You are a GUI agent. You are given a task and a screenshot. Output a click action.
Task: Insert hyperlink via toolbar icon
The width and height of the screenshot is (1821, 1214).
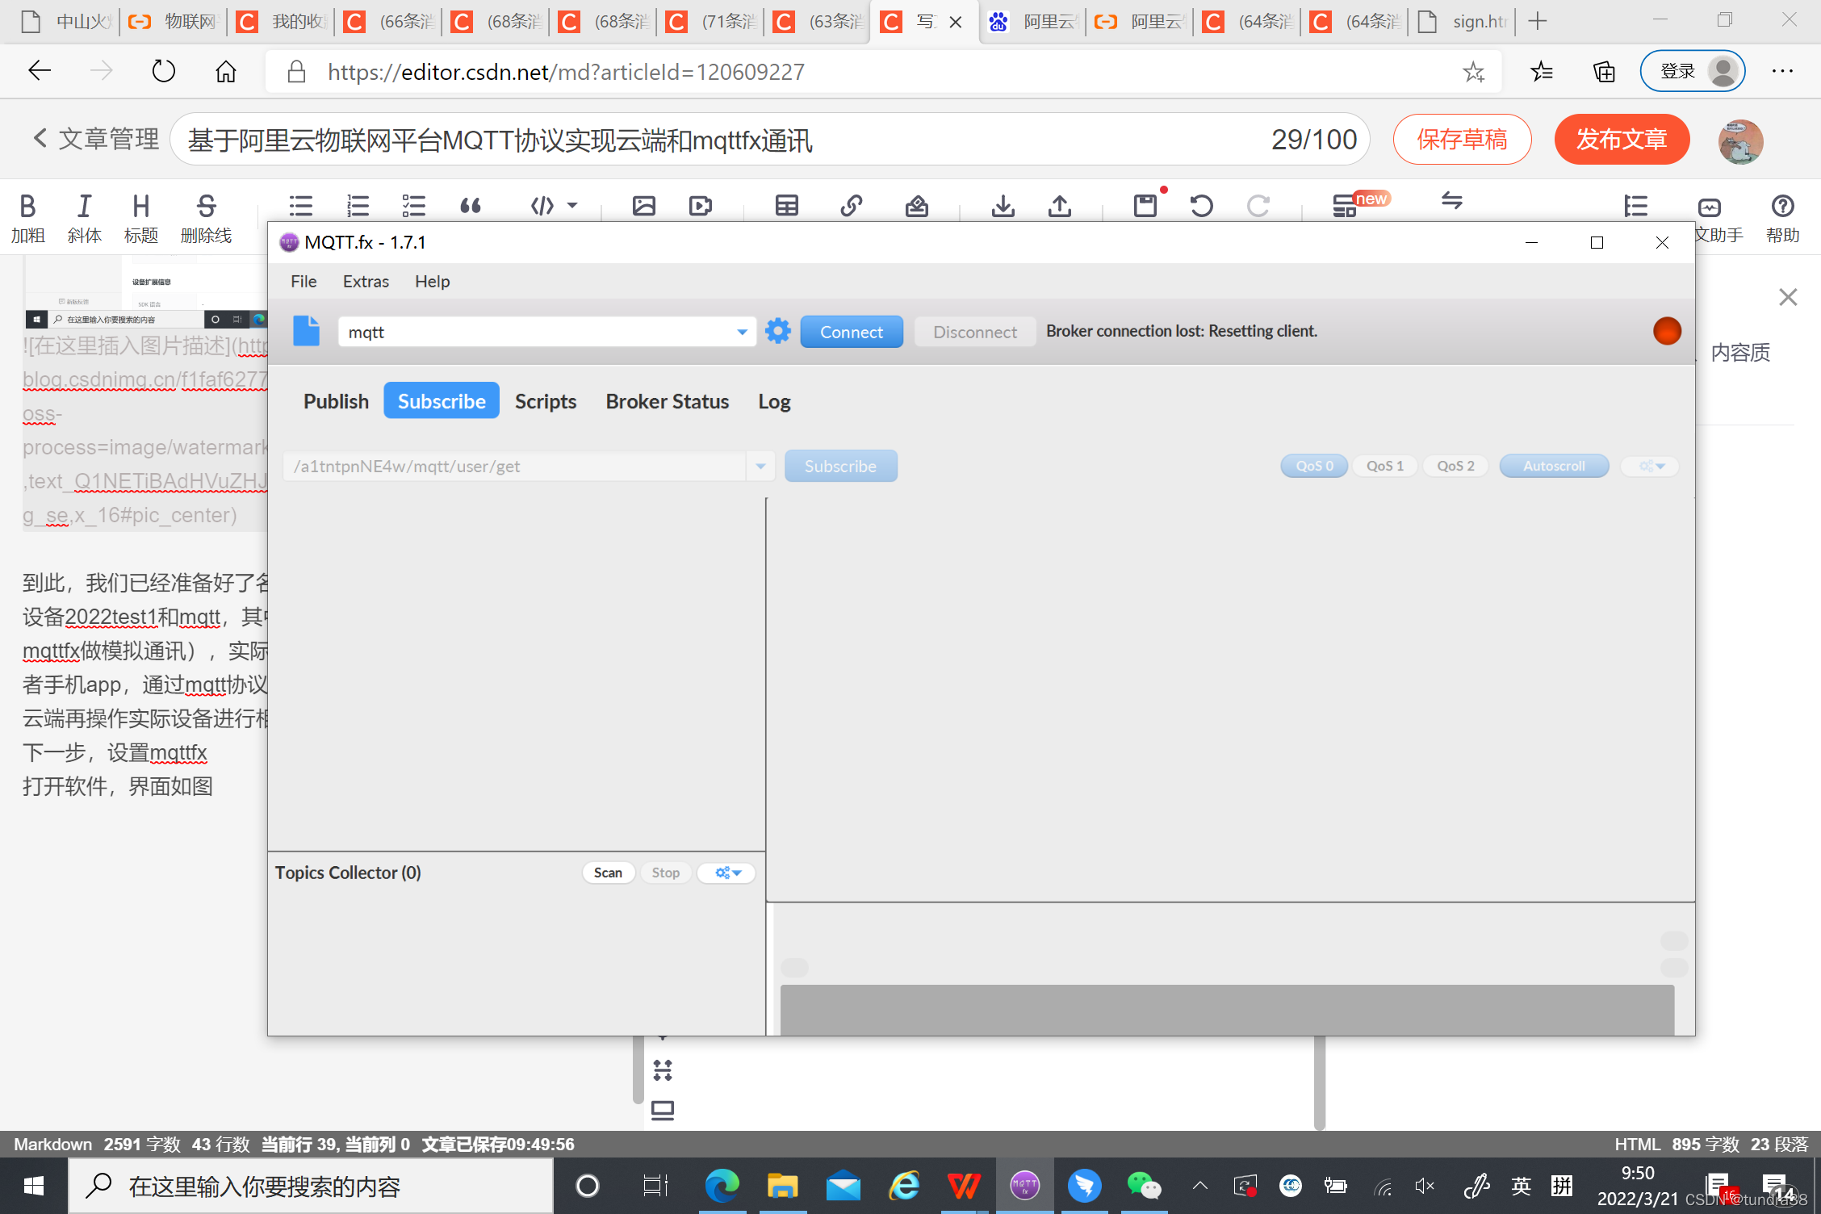[x=851, y=207]
